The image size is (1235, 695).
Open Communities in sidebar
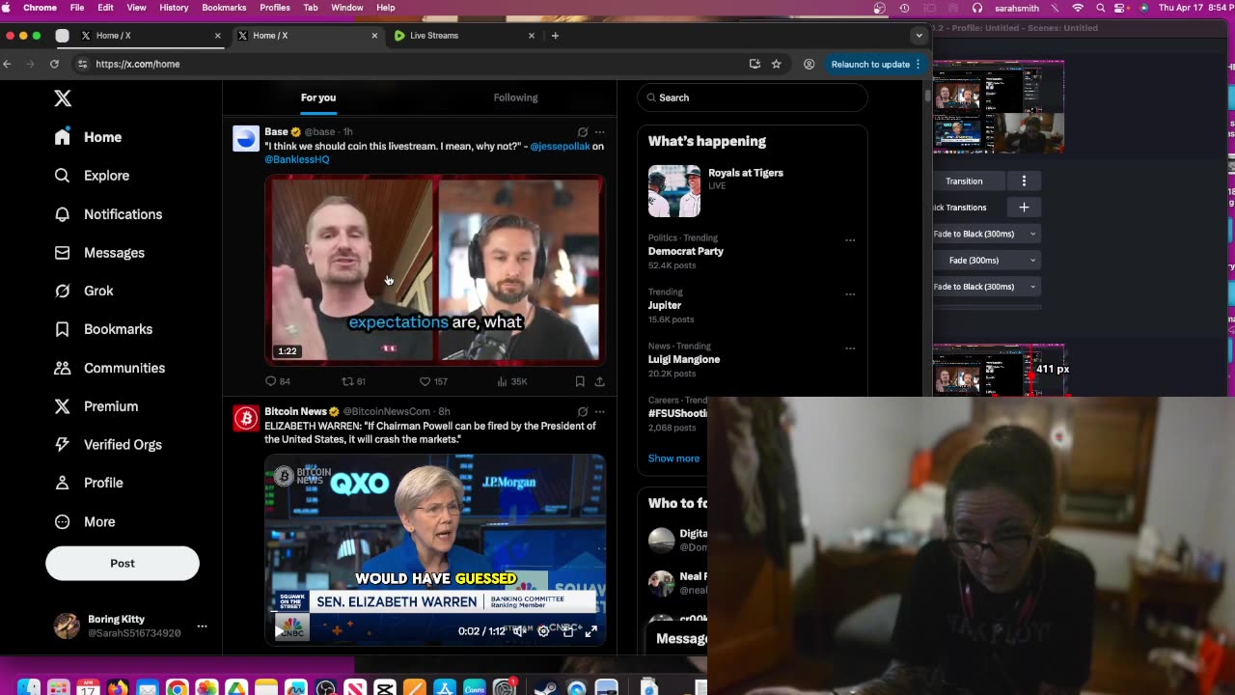[x=110, y=368]
